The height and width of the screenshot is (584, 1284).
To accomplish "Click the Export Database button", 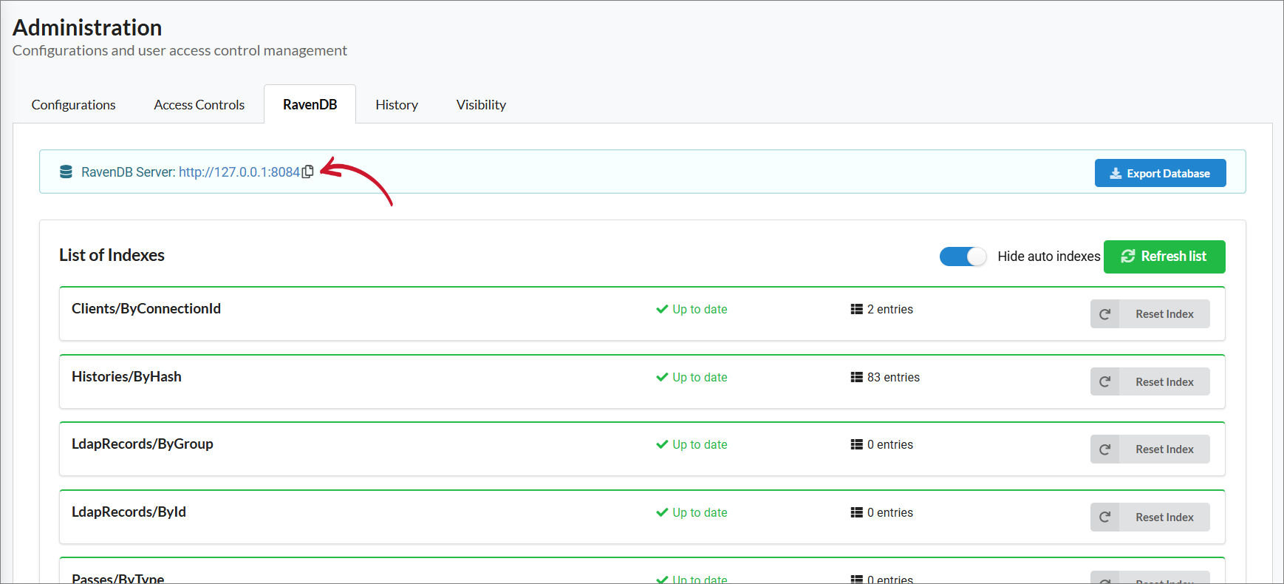I will click(x=1161, y=173).
